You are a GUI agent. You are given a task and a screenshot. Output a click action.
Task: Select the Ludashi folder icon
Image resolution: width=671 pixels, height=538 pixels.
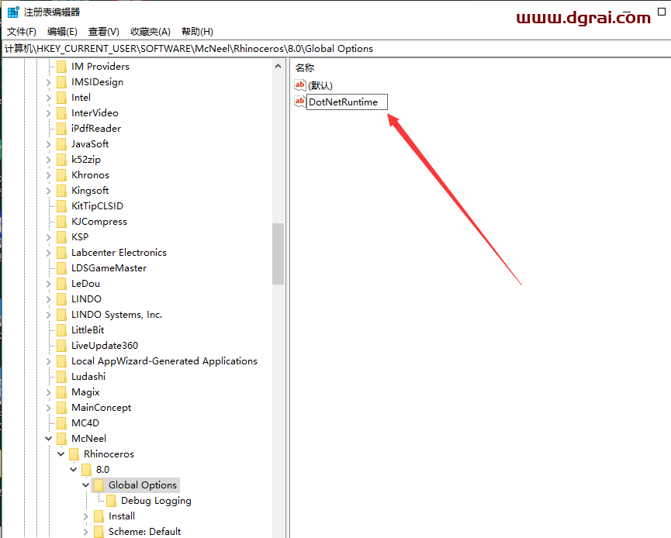tap(61, 377)
